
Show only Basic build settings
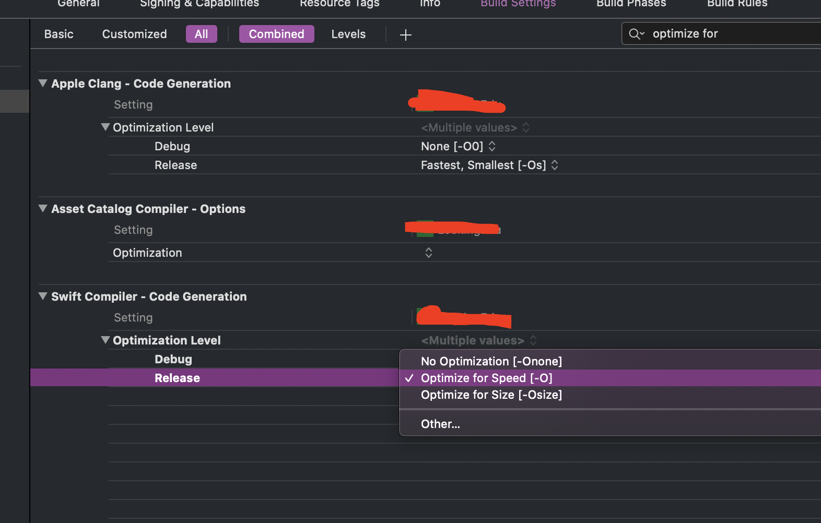[58, 34]
